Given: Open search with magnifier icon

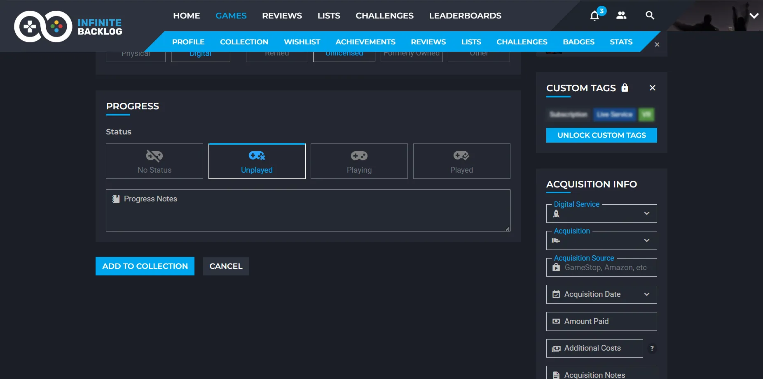Looking at the screenshot, I should pyautogui.click(x=650, y=16).
